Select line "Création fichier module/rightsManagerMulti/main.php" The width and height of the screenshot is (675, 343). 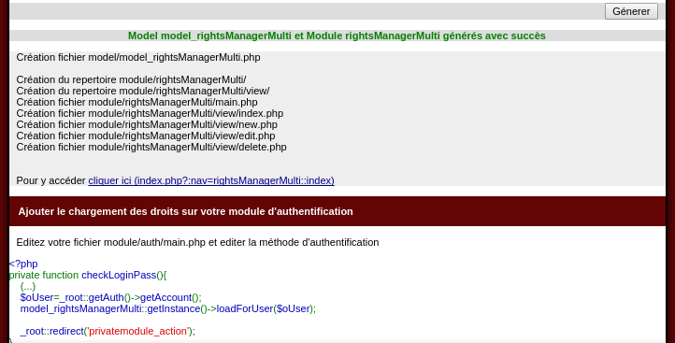136,102
